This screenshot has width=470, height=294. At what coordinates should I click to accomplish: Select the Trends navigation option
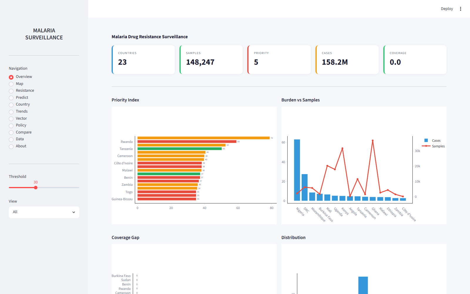tap(18, 111)
